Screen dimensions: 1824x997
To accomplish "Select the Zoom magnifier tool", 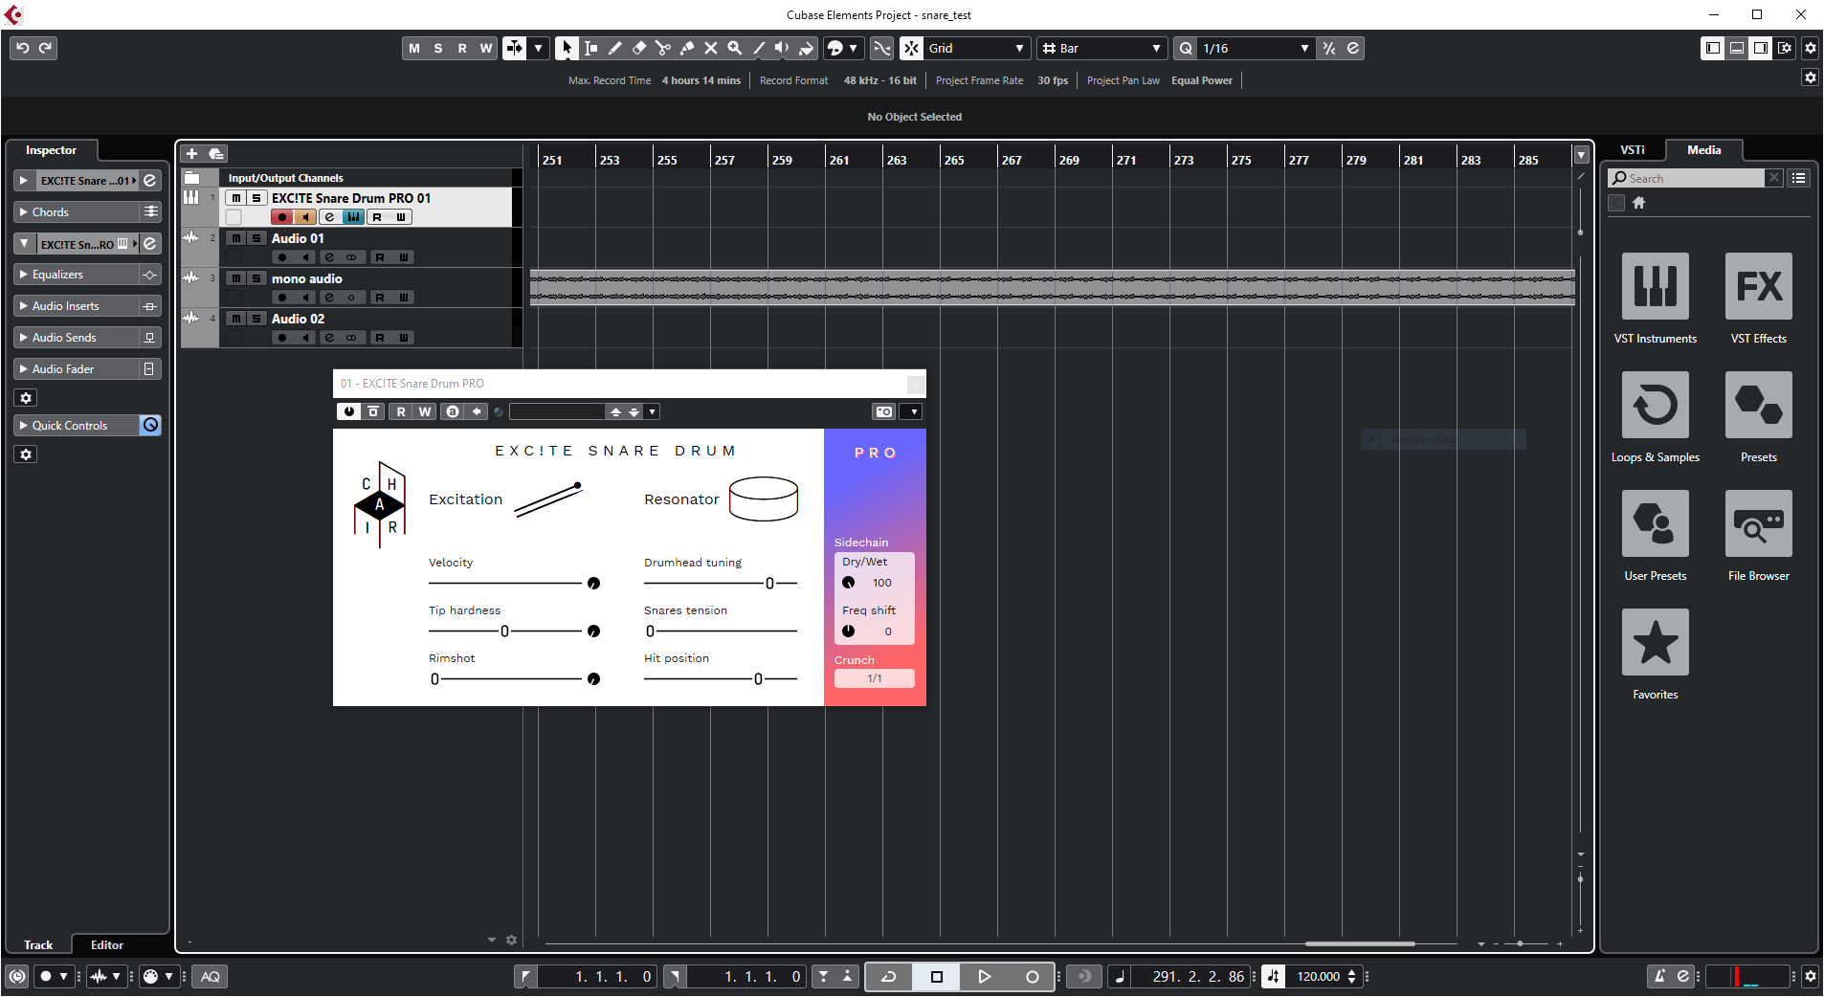I will [x=734, y=48].
